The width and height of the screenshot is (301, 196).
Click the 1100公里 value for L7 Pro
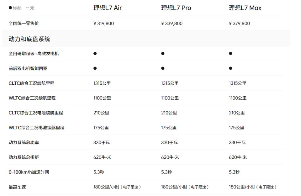point(170,98)
